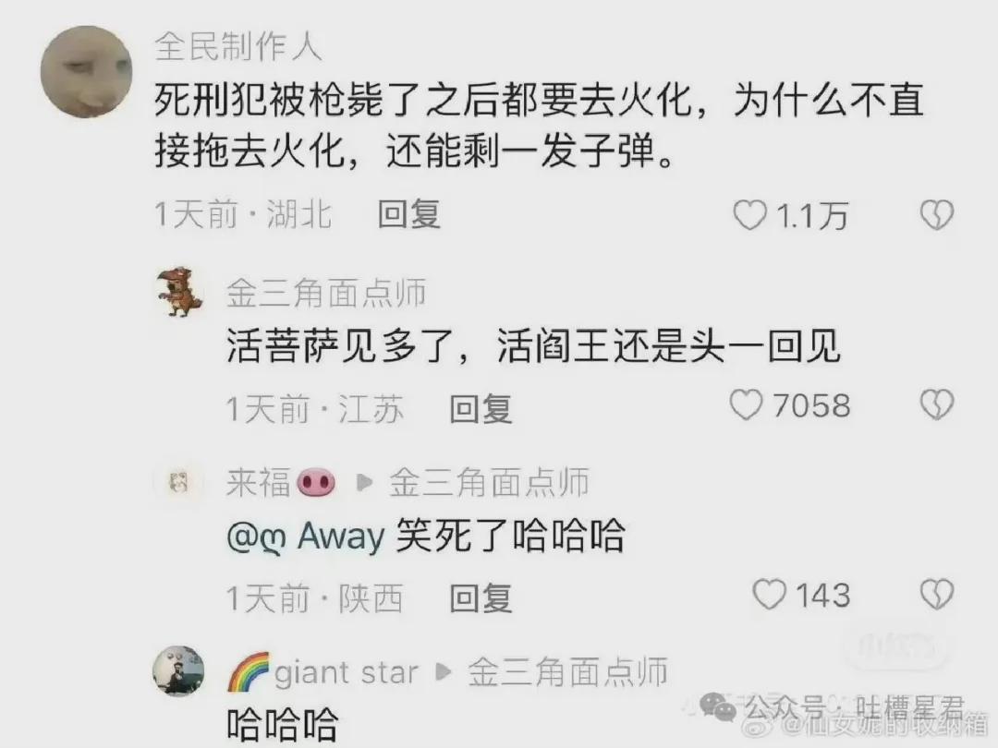The image size is (998, 748).
Task: Reply to the 陕西 comment via 回复
Action: coord(481,597)
